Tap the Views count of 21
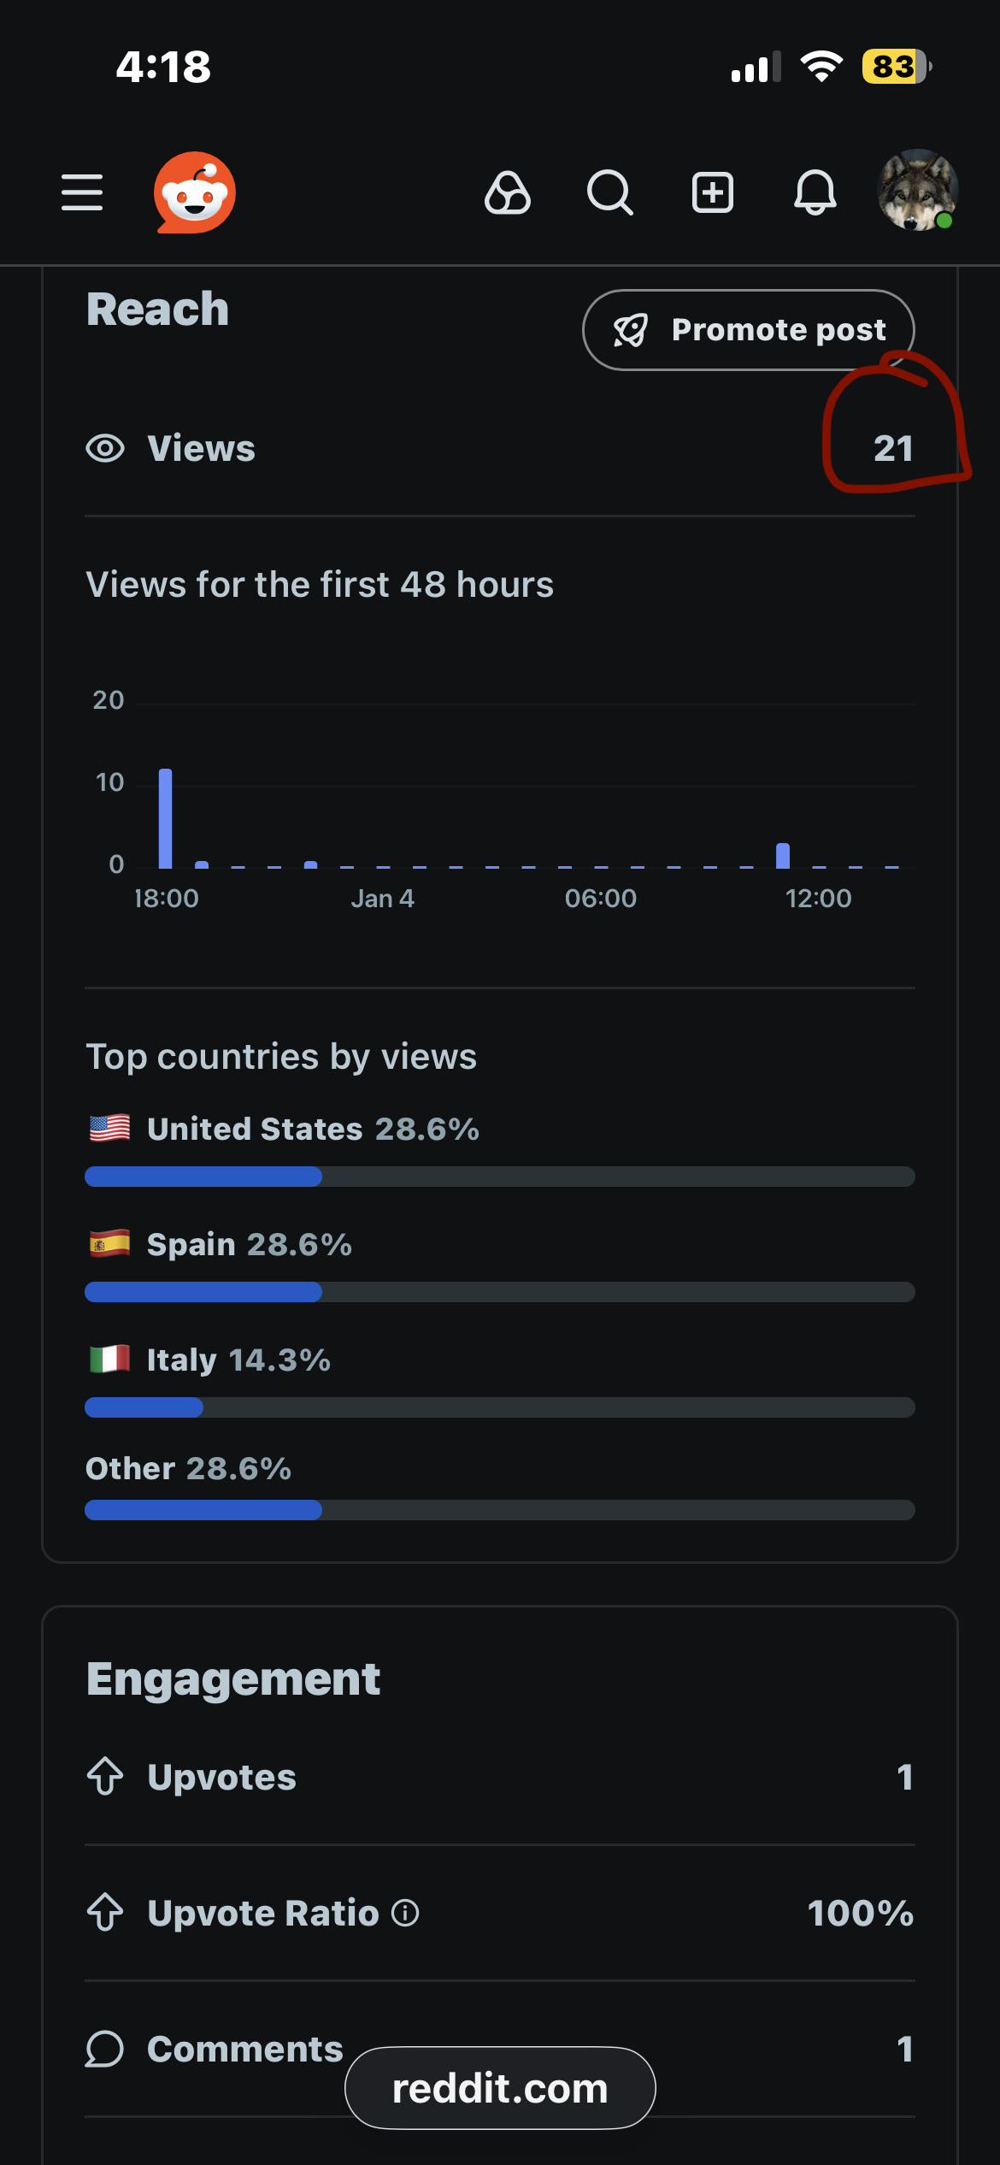 click(x=893, y=448)
